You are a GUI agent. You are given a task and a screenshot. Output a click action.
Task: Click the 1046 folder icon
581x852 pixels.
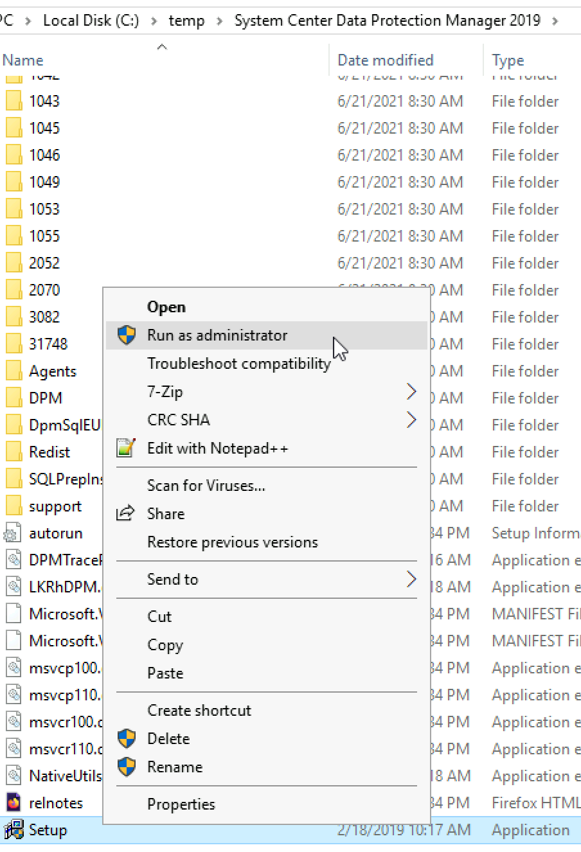13,155
